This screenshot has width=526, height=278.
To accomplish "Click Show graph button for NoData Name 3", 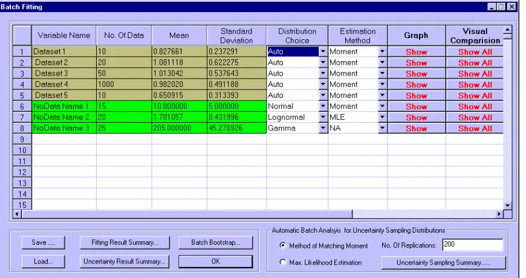I will pyautogui.click(x=417, y=128).
